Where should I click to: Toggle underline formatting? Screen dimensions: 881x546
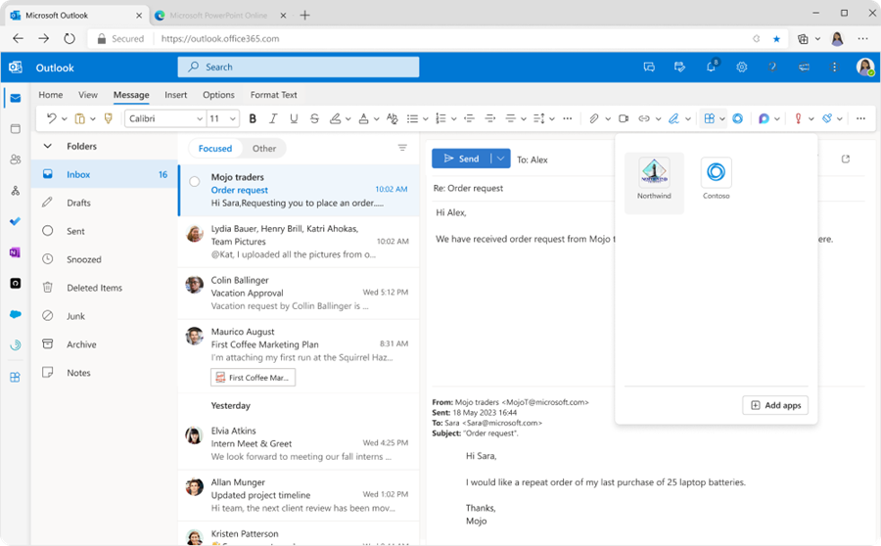(294, 118)
